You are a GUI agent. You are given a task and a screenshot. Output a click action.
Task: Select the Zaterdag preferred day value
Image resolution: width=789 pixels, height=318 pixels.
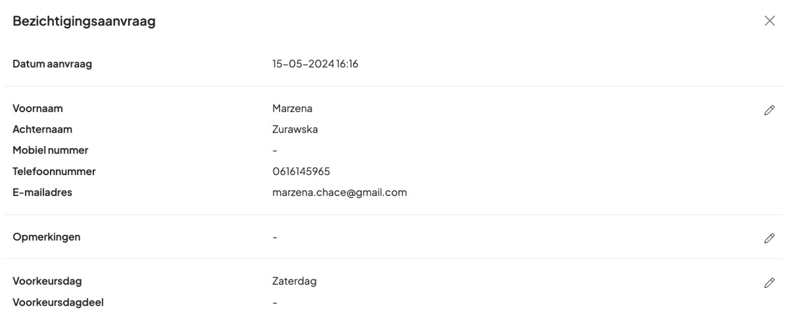[295, 282]
